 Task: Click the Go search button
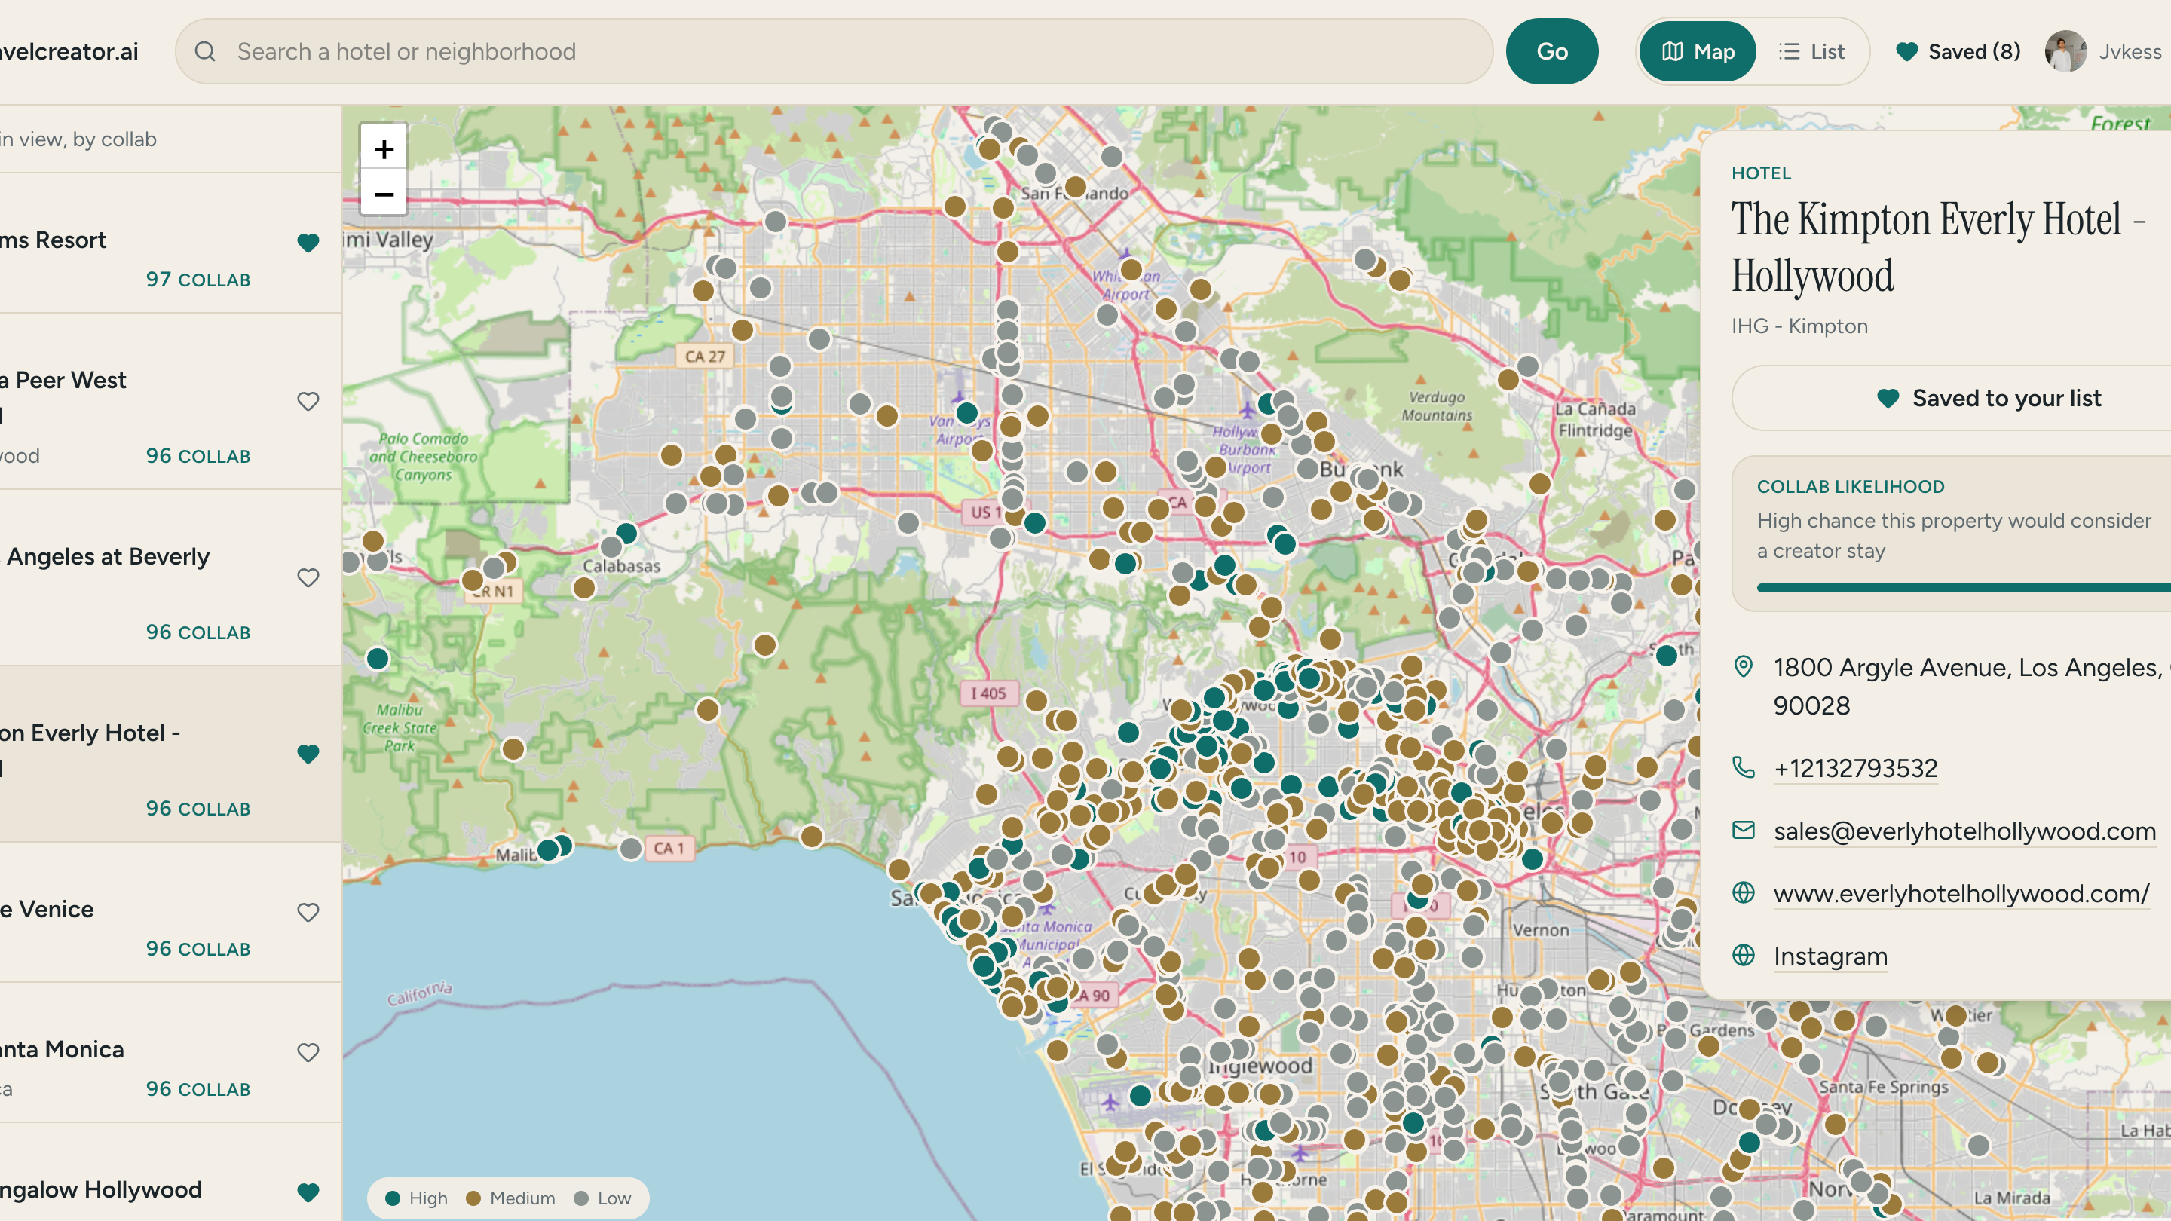click(1551, 51)
